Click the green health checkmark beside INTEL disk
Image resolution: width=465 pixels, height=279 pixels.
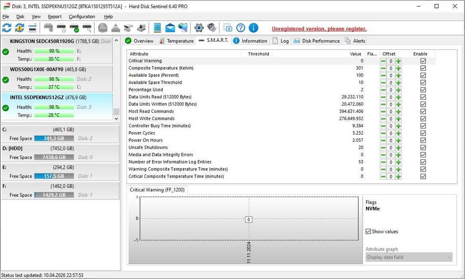(x=6, y=108)
